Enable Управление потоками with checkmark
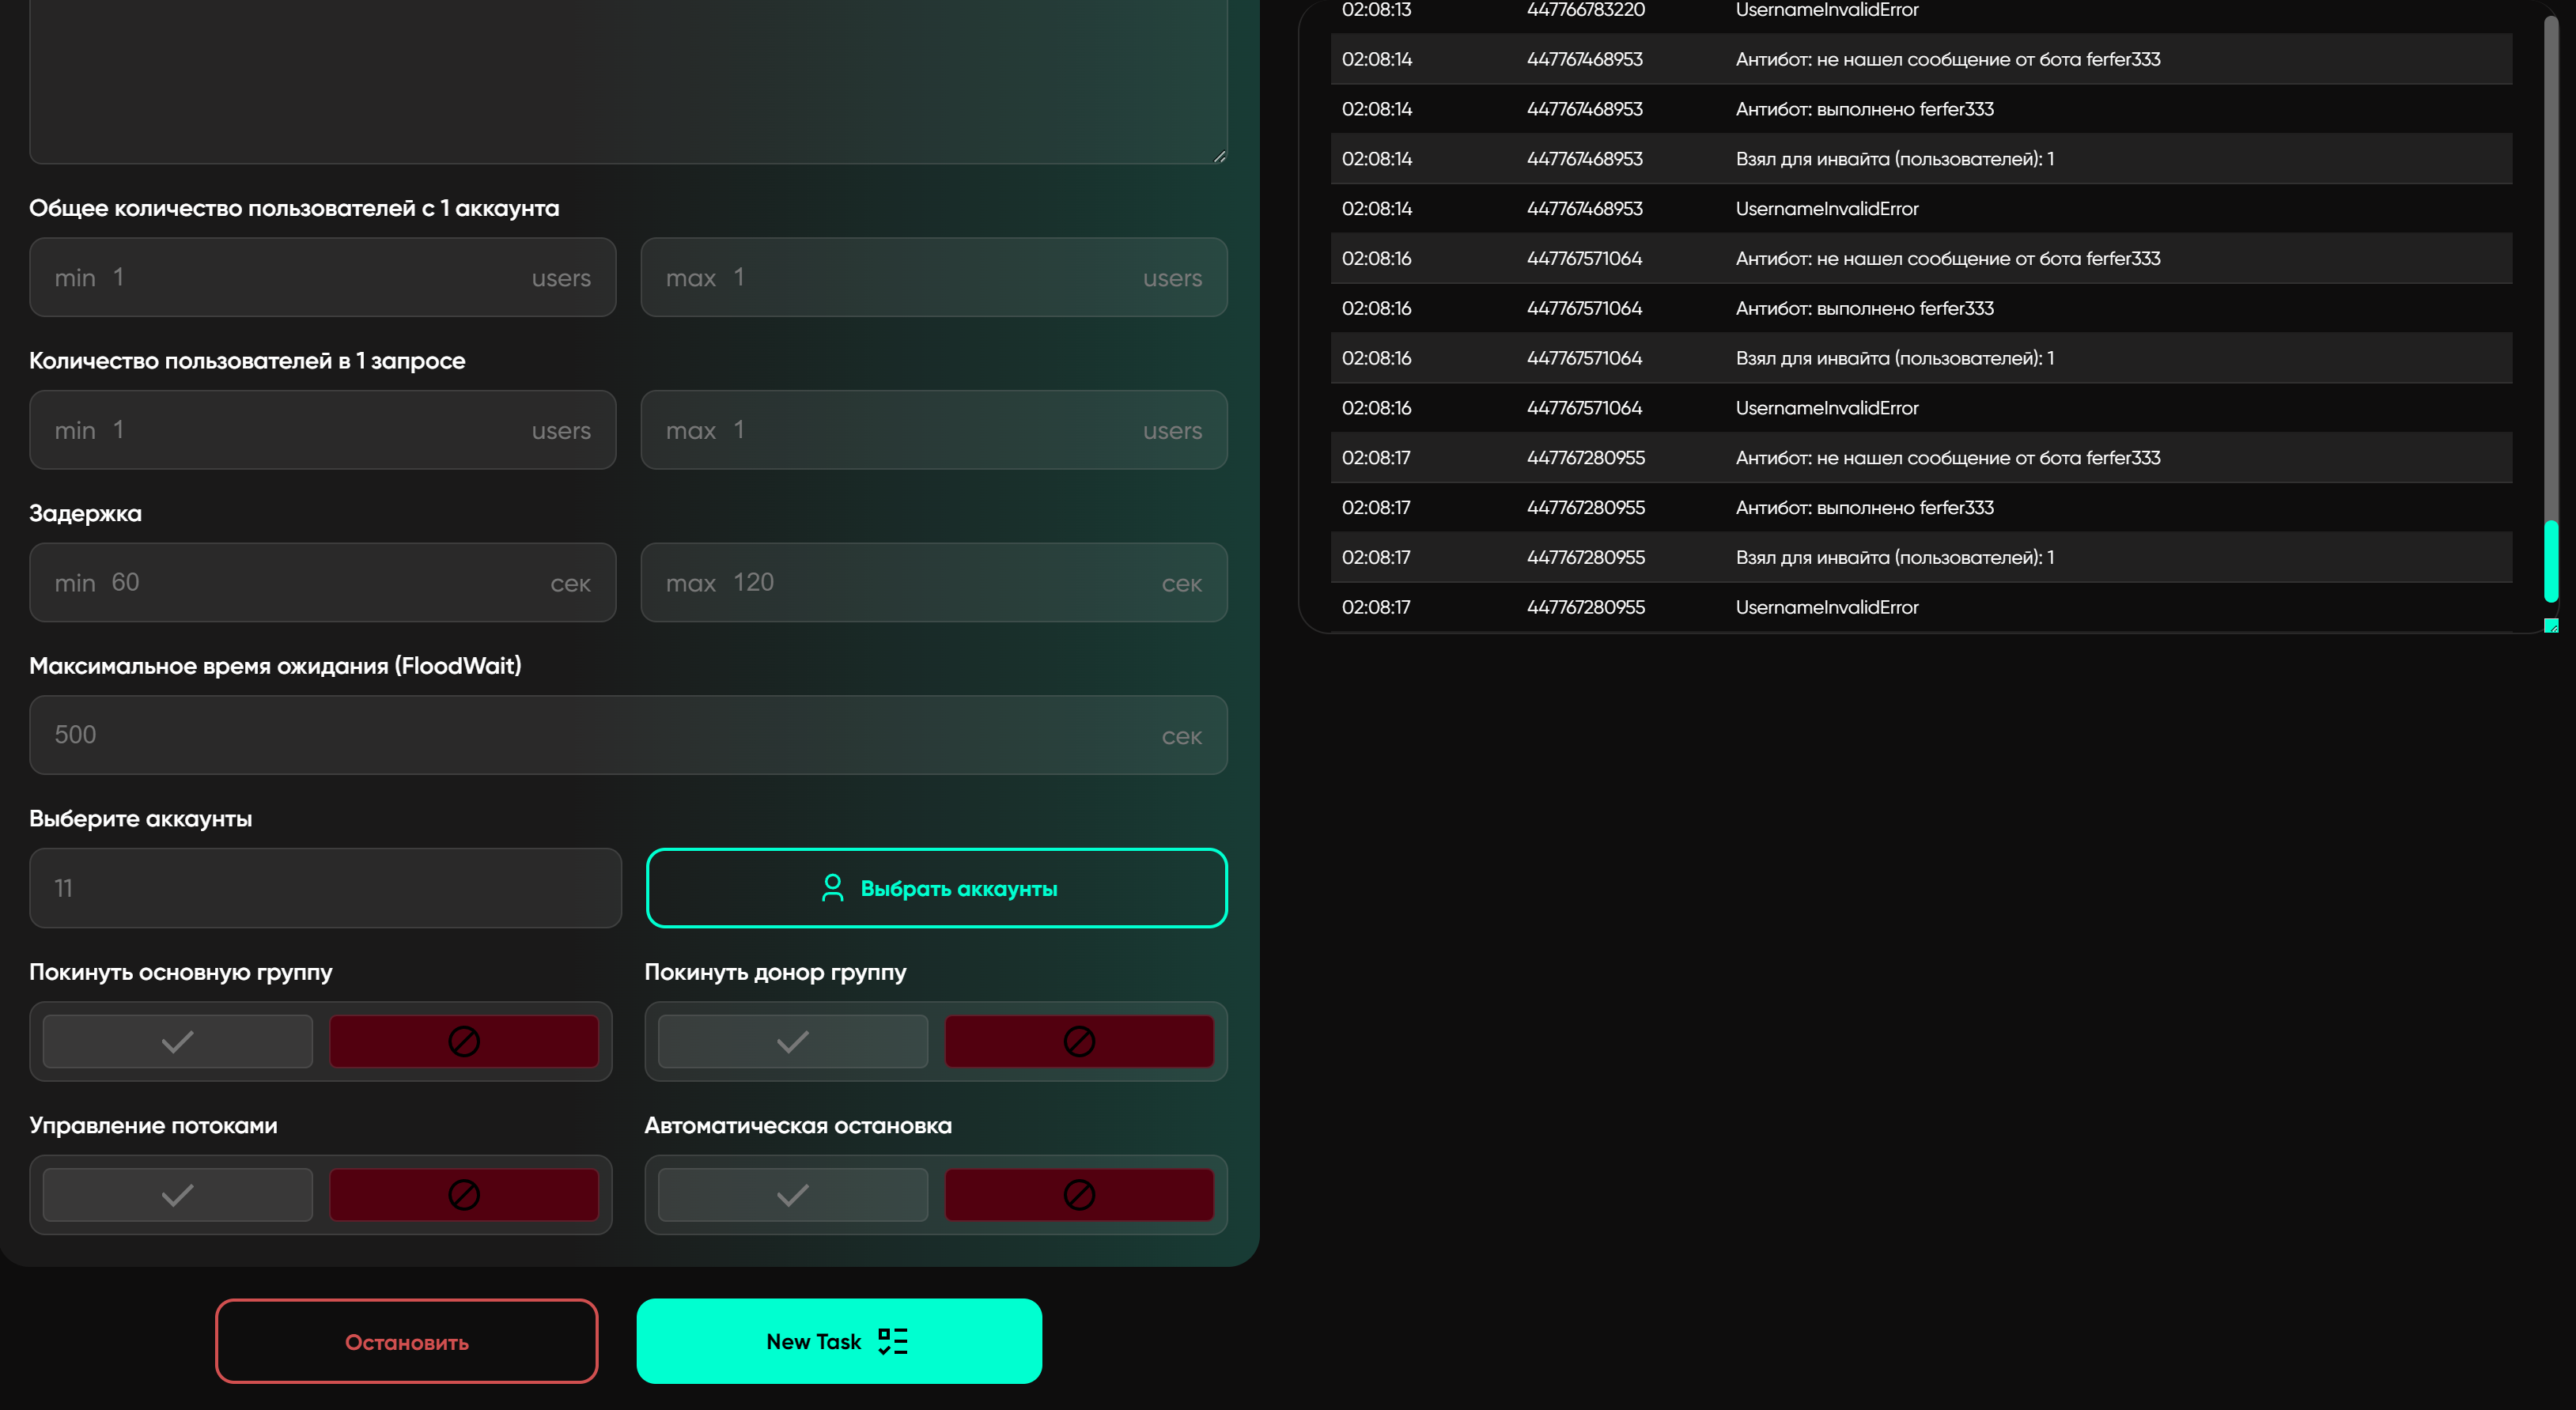Screen dimensions: 2576x1410 click(178, 1195)
